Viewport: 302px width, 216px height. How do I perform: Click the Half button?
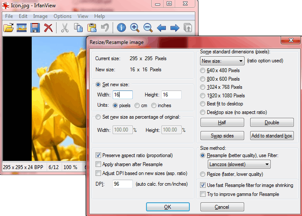coord(222,123)
